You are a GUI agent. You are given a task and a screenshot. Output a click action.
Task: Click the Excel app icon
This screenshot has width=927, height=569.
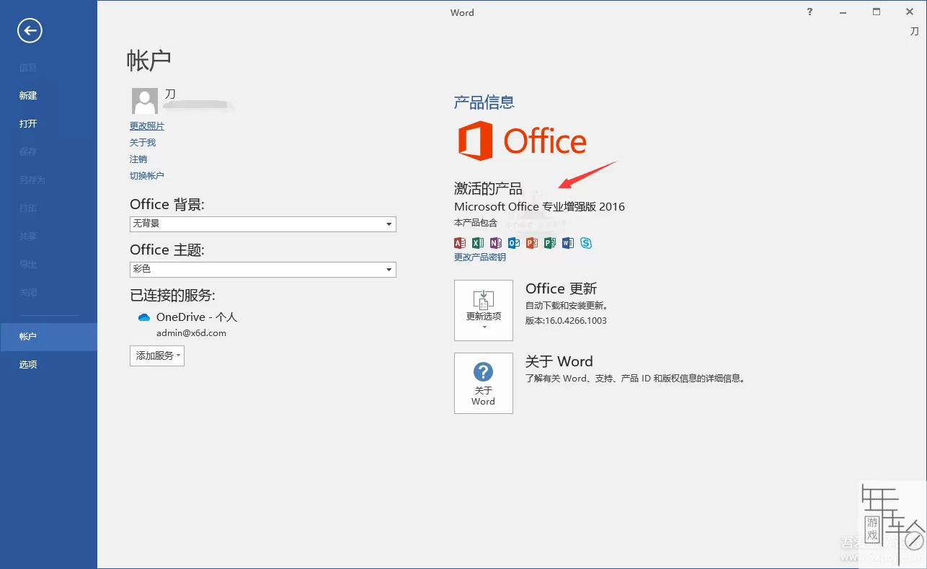478,243
